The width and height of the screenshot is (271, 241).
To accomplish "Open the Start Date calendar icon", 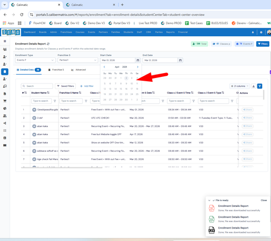I will pyautogui.click(x=138, y=60).
